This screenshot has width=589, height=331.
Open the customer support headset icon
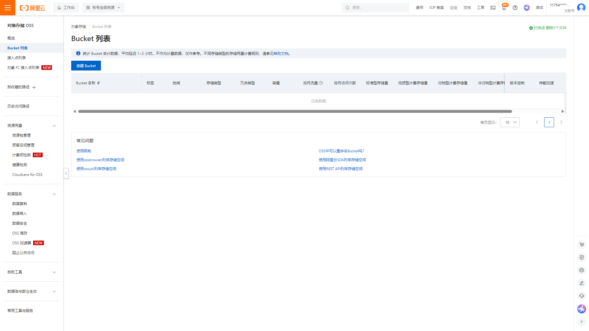[582, 296]
